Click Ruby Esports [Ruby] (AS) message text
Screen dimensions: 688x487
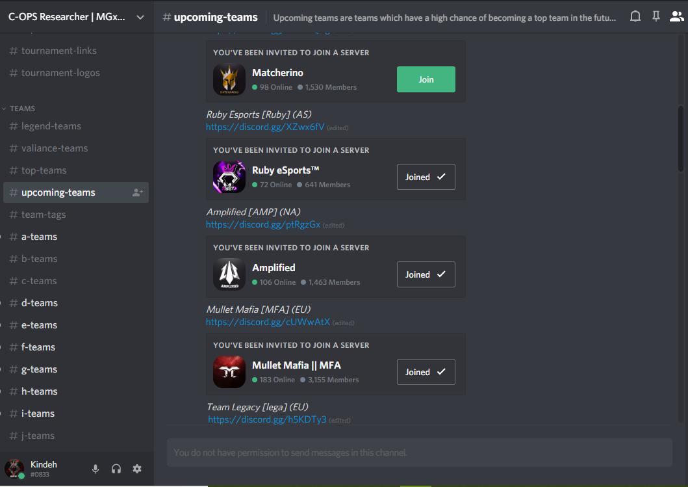[259, 114]
